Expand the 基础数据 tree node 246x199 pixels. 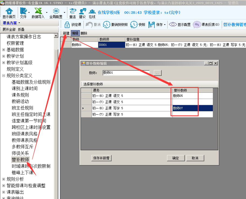4,50
